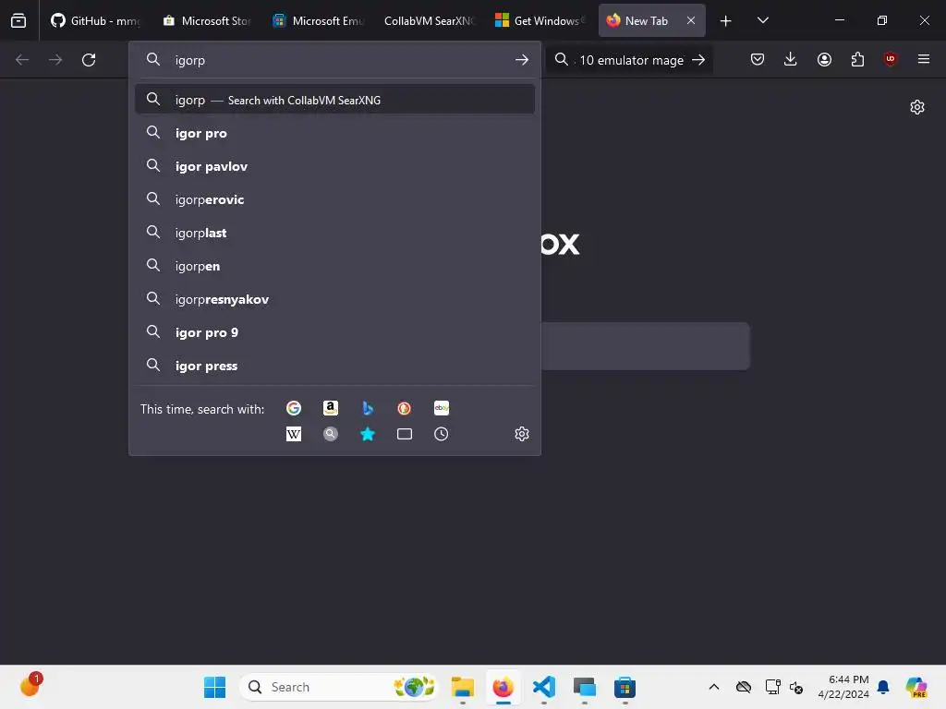Open the taskbar app showing two stacked windows
Image resolution: width=946 pixels, height=709 pixels.
tap(584, 687)
